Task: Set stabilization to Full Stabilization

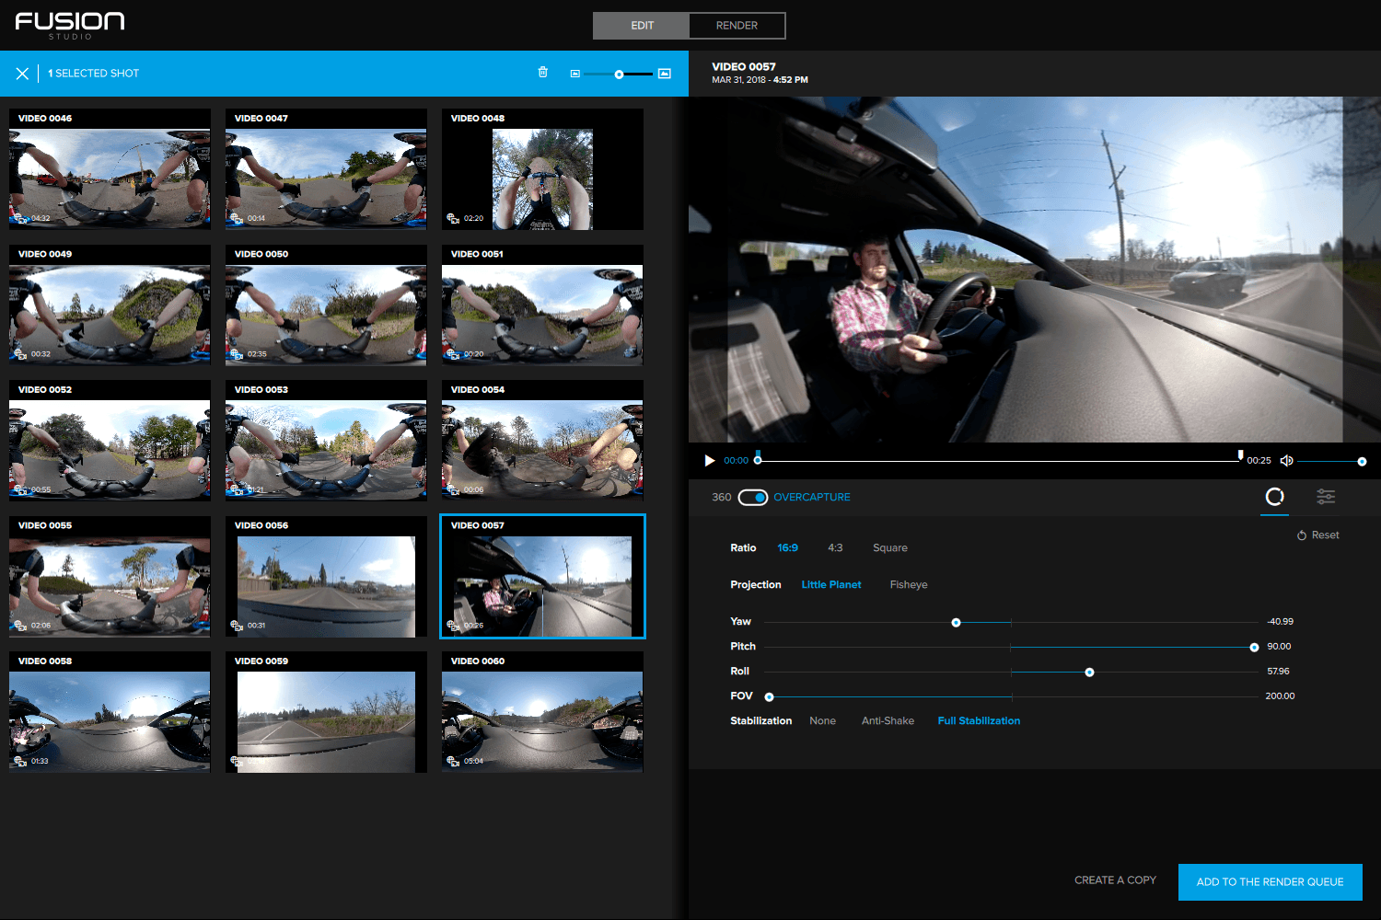Action: pos(979,721)
